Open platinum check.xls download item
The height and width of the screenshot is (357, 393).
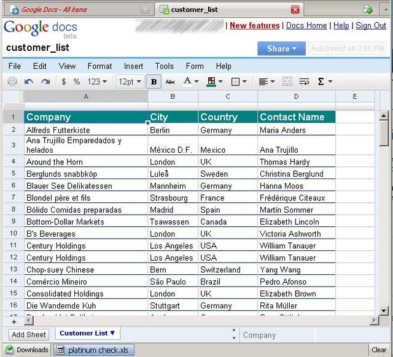pyautogui.click(x=94, y=350)
